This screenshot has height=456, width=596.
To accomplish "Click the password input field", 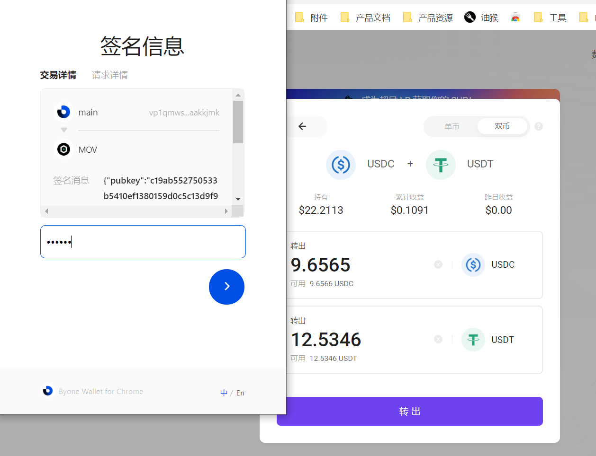I will [x=143, y=242].
